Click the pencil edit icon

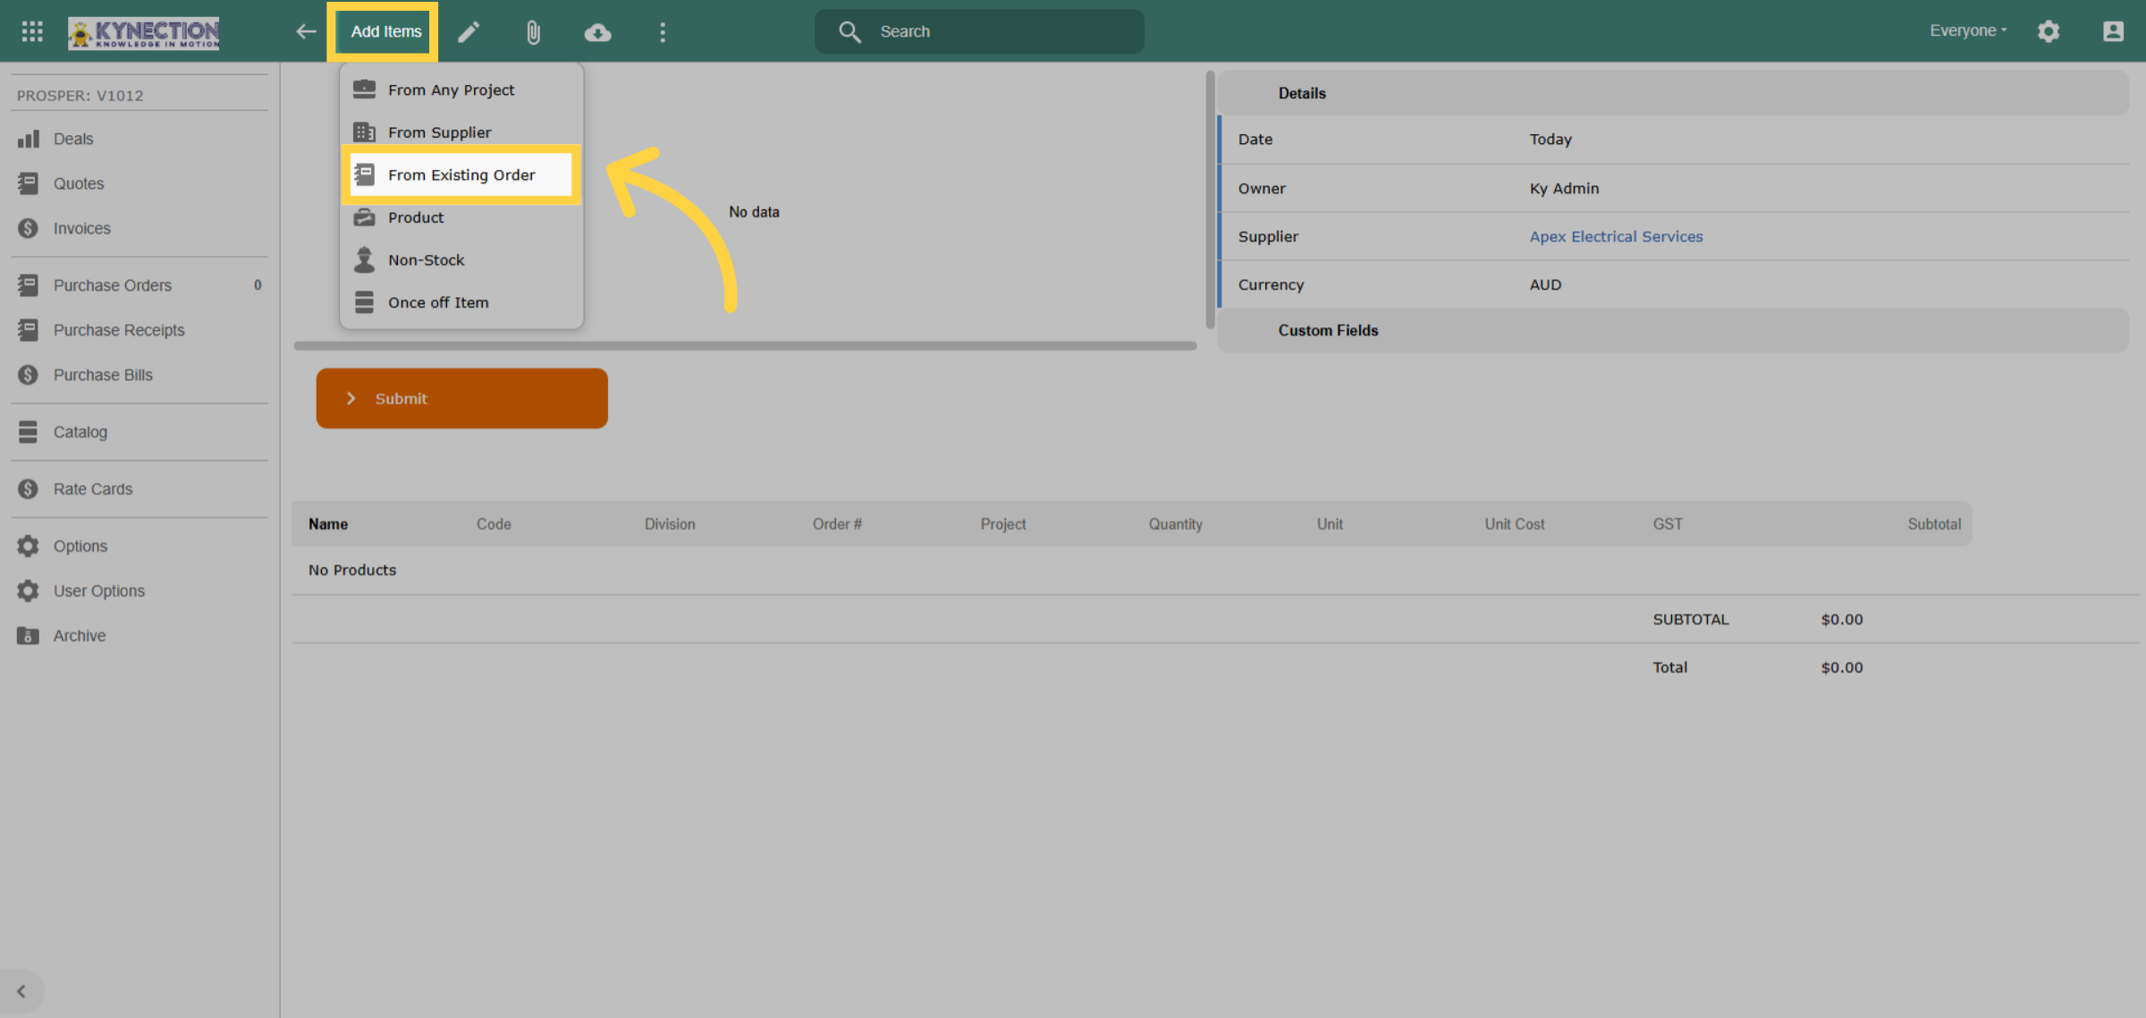click(x=469, y=32)
